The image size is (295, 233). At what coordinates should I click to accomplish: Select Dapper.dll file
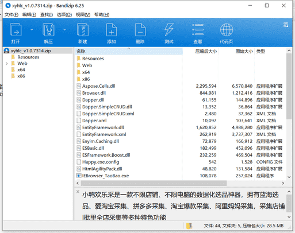[93, 100]
